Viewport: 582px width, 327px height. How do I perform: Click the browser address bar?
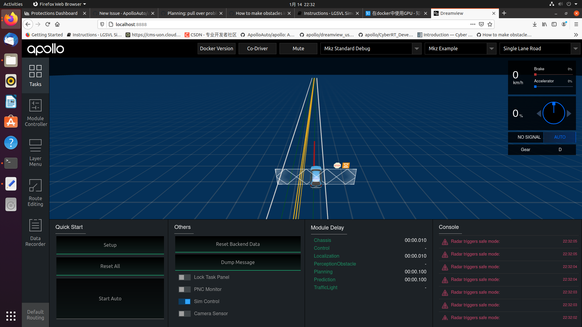(273, 24)
